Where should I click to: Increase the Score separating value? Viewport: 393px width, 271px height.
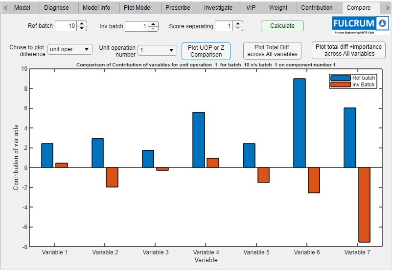pyautogui.click(x=238, y=23)
